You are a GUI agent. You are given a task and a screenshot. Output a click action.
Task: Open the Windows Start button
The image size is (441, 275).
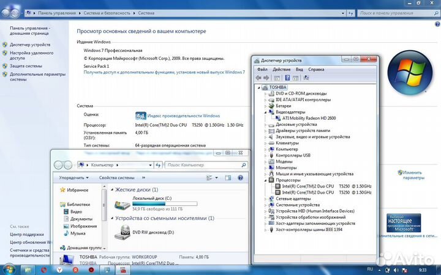tap(9, 270)
